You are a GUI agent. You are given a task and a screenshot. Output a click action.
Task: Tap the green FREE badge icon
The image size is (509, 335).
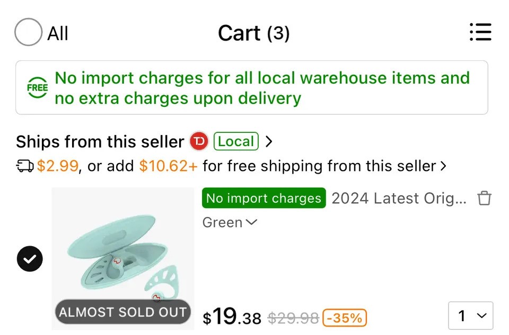click(x=38, y=88)
